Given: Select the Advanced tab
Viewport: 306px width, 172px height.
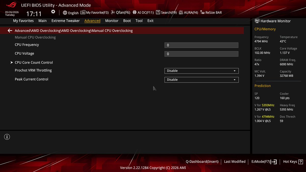Looking at the screenshot, I should tap(92, 21).
